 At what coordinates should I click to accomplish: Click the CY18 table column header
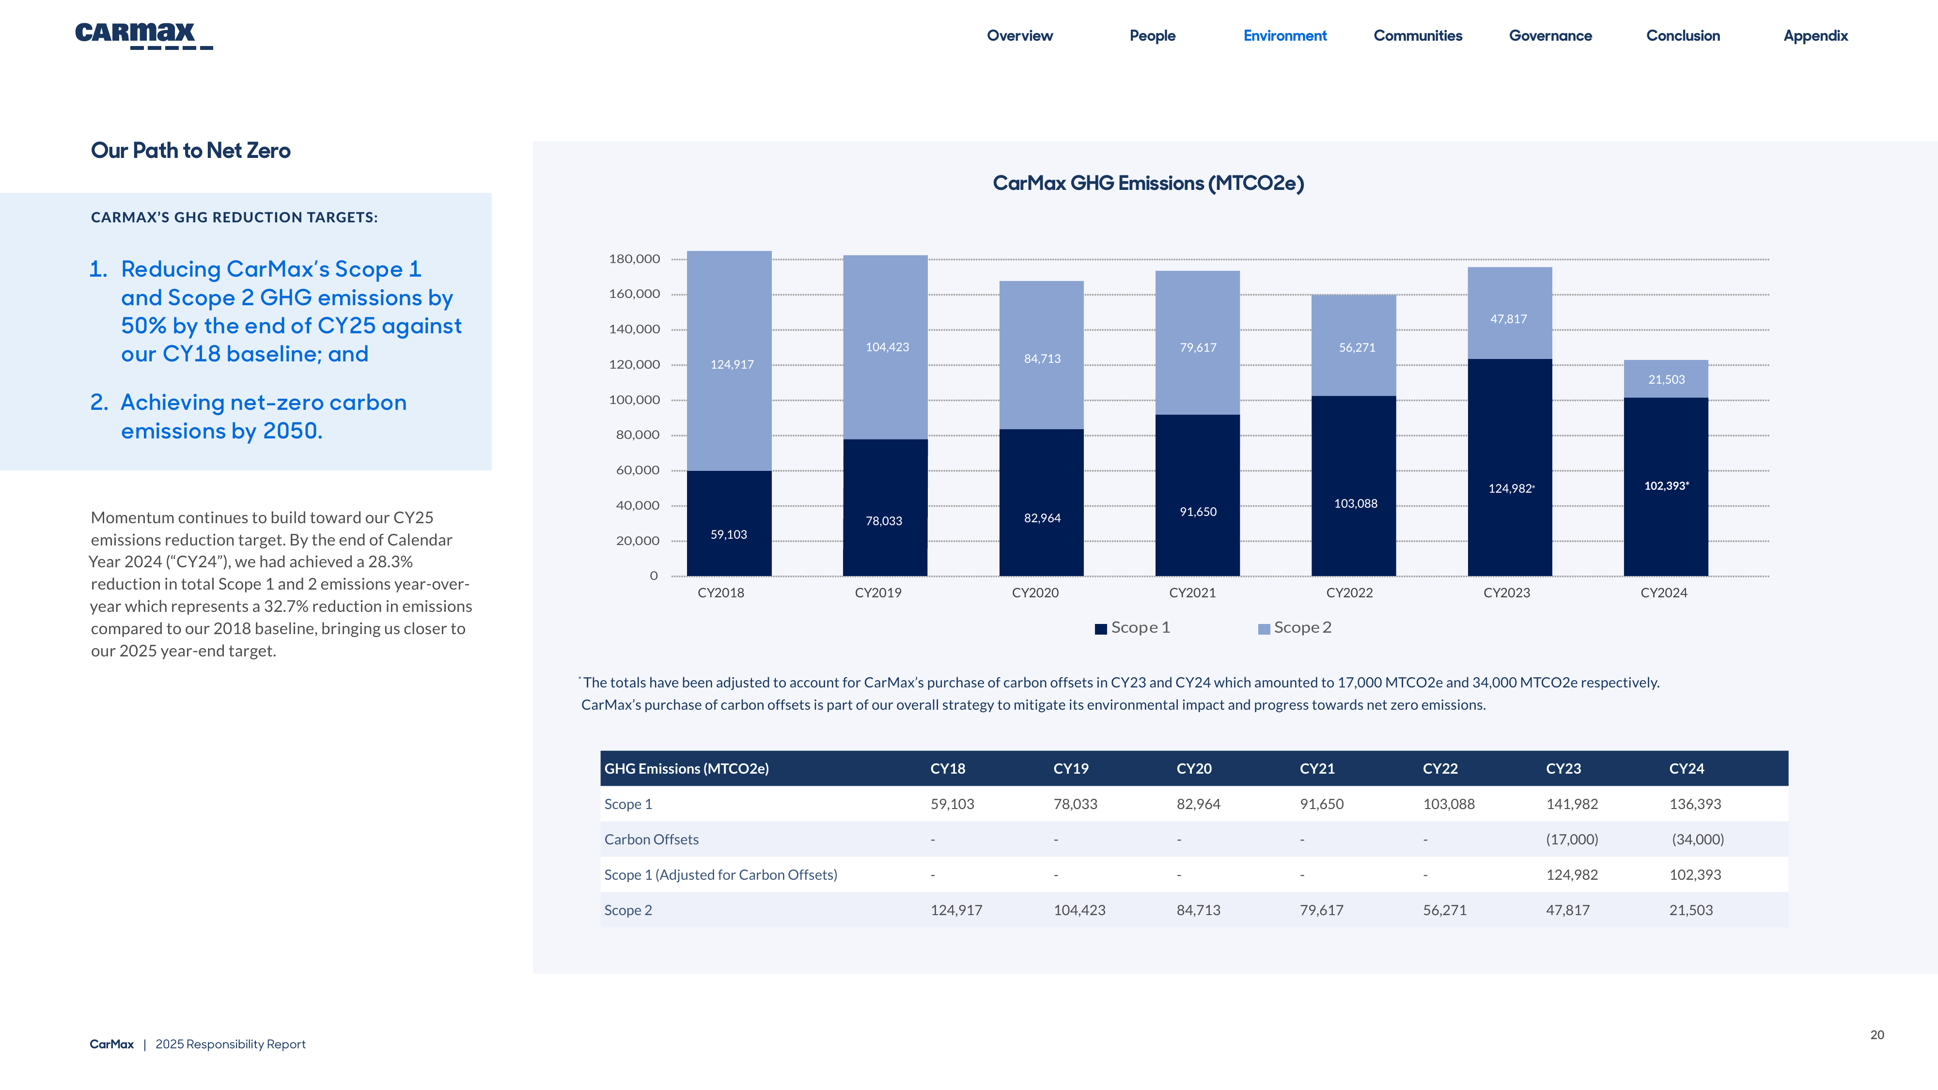(x=947, y=769)
